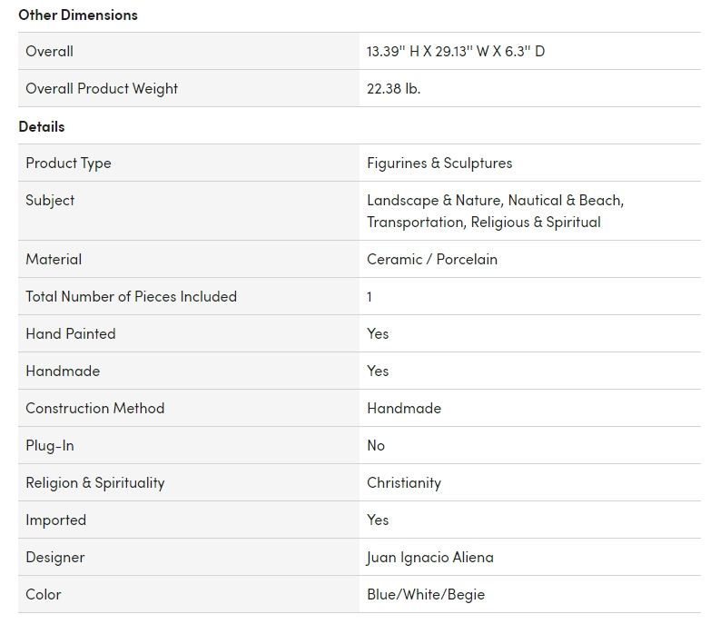Image resolution: width=710 pixels, height=624 pixels.
Task: Click the Overall Product Weight label
Action: coord(102,88)
